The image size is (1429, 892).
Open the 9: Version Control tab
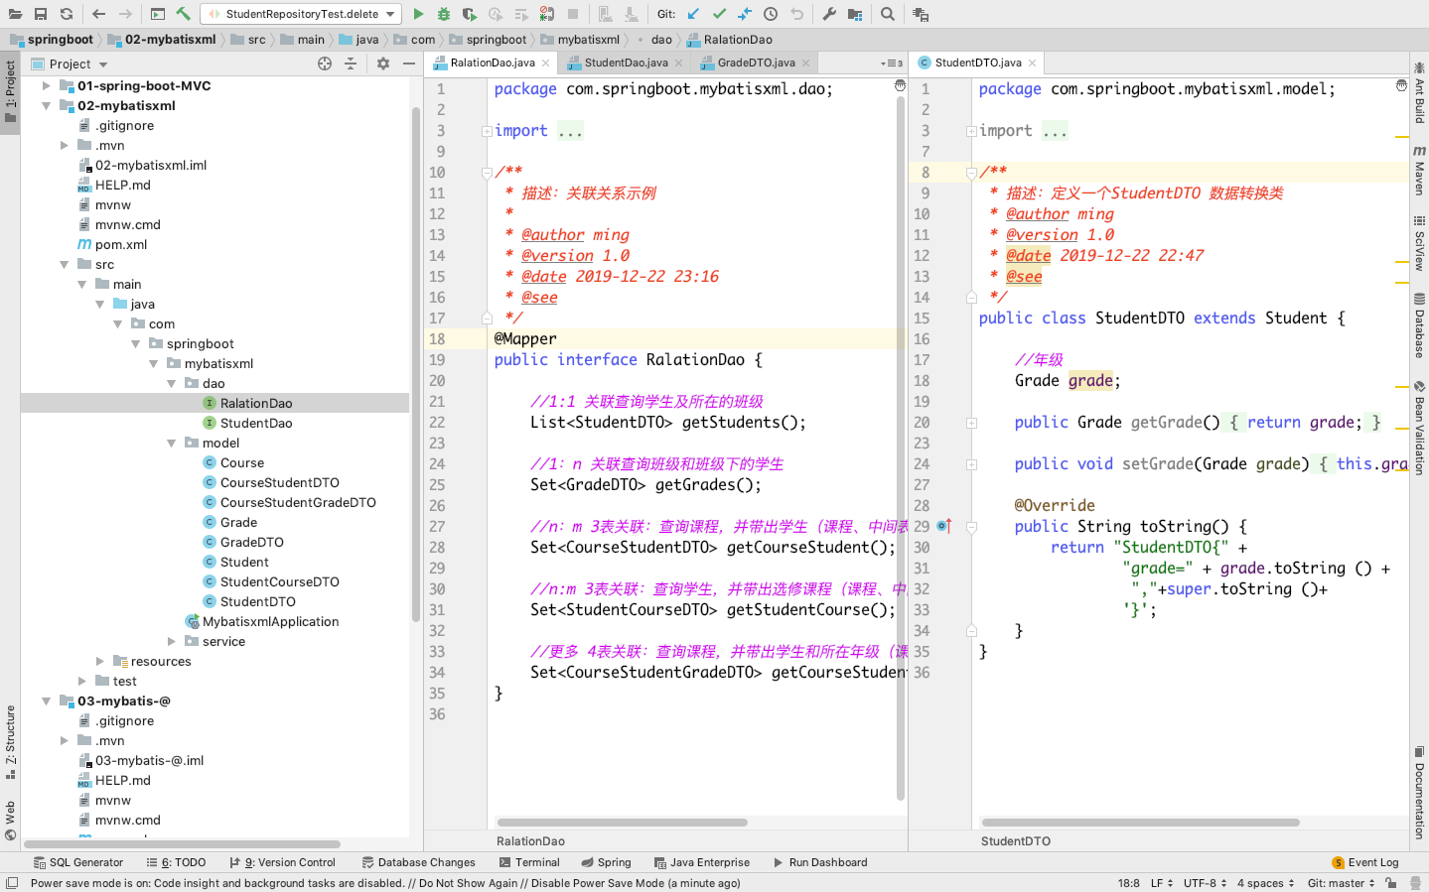(283, 862)
